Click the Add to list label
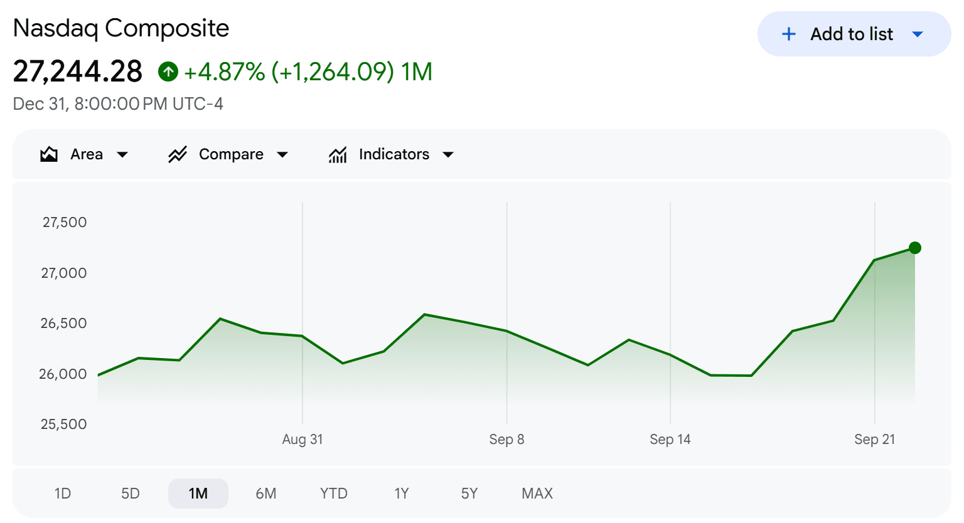This screenshot has width=964, height=523. (852, 34)
